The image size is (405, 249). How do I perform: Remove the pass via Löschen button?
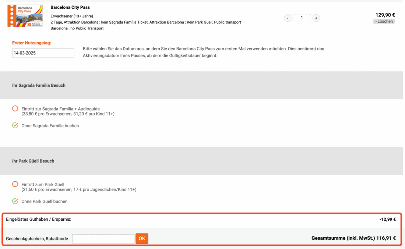384,21
